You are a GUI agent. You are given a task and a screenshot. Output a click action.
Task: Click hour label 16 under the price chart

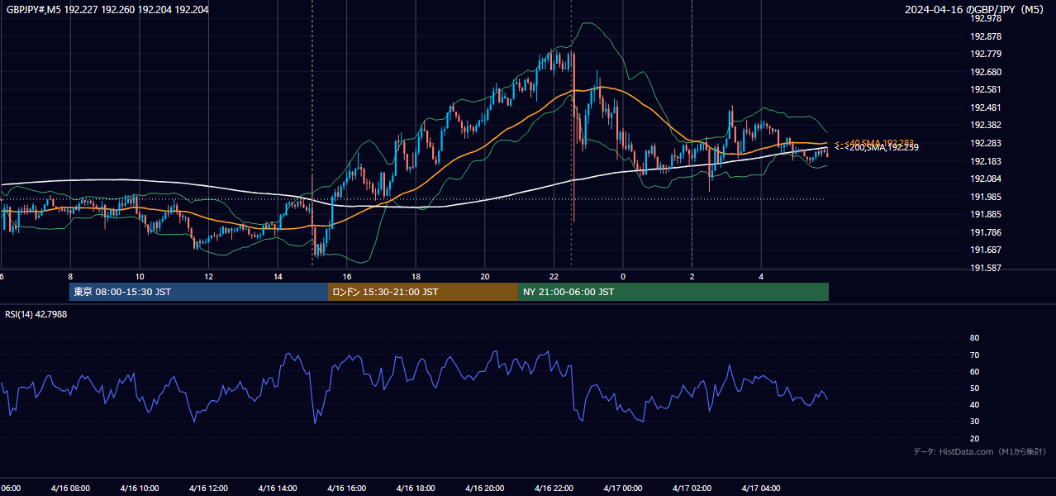tap(347, 276)
